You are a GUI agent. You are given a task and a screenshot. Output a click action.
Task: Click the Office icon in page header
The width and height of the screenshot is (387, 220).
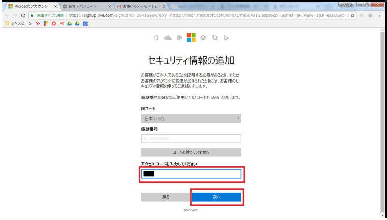pos(156,38)
